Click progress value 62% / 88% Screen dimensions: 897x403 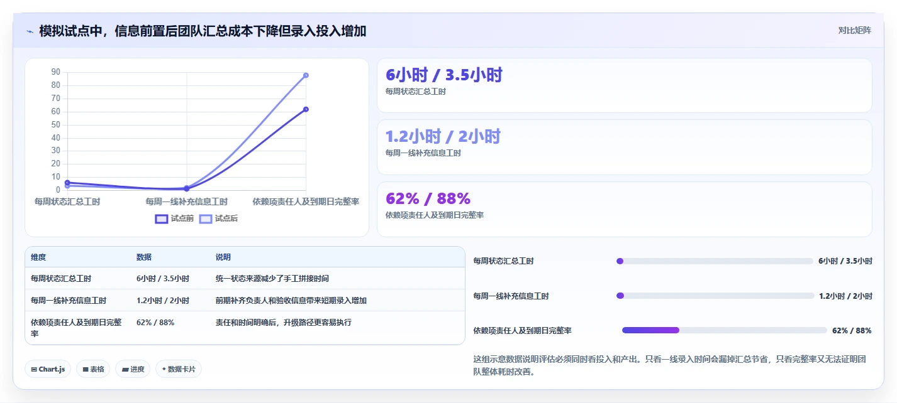(852, 330)
